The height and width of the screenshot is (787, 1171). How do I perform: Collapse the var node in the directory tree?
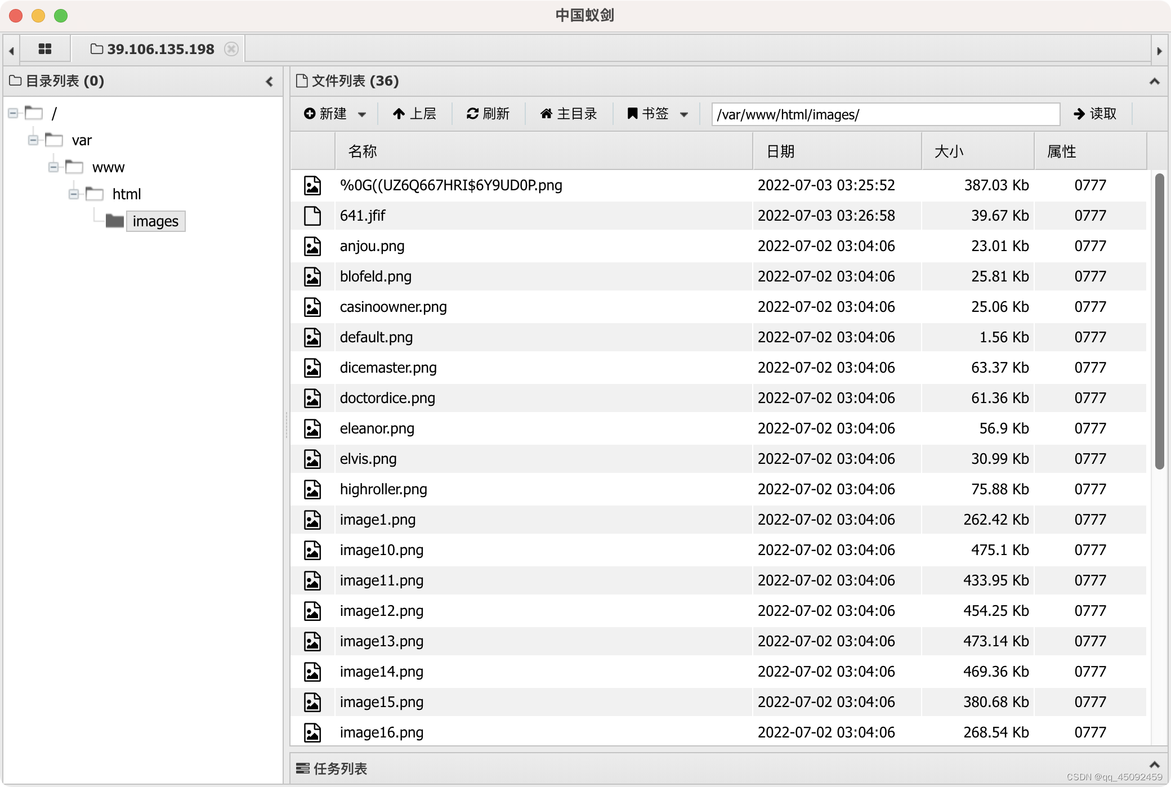33,140
